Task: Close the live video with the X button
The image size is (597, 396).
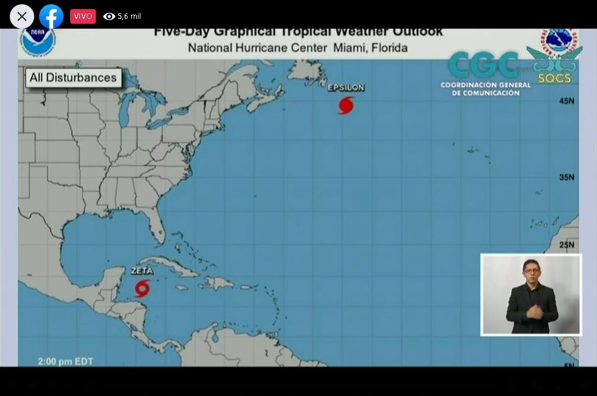Action: click(22, 16)
